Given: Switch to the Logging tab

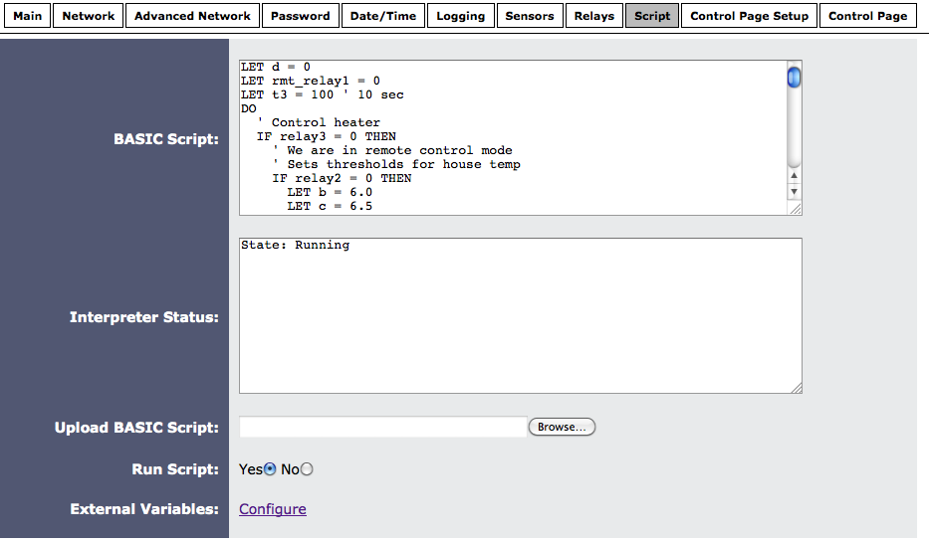Looking at the screenshot, I should tap(461, 16).
